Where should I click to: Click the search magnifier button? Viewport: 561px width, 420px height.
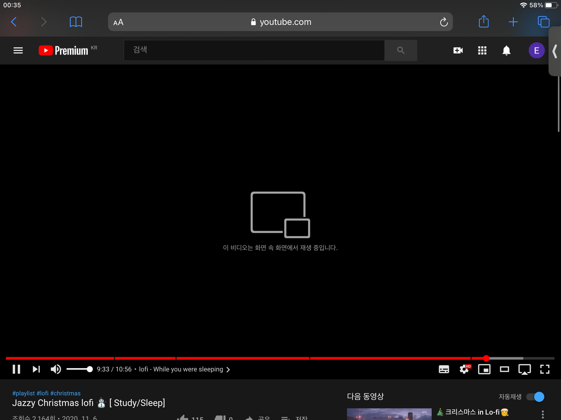[x=401, y=50]
